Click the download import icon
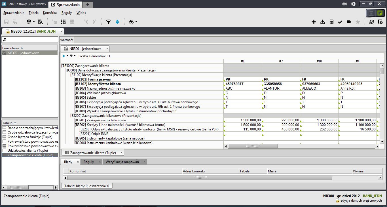The width and height of the screenshot is (387, 207). point(323,22)
